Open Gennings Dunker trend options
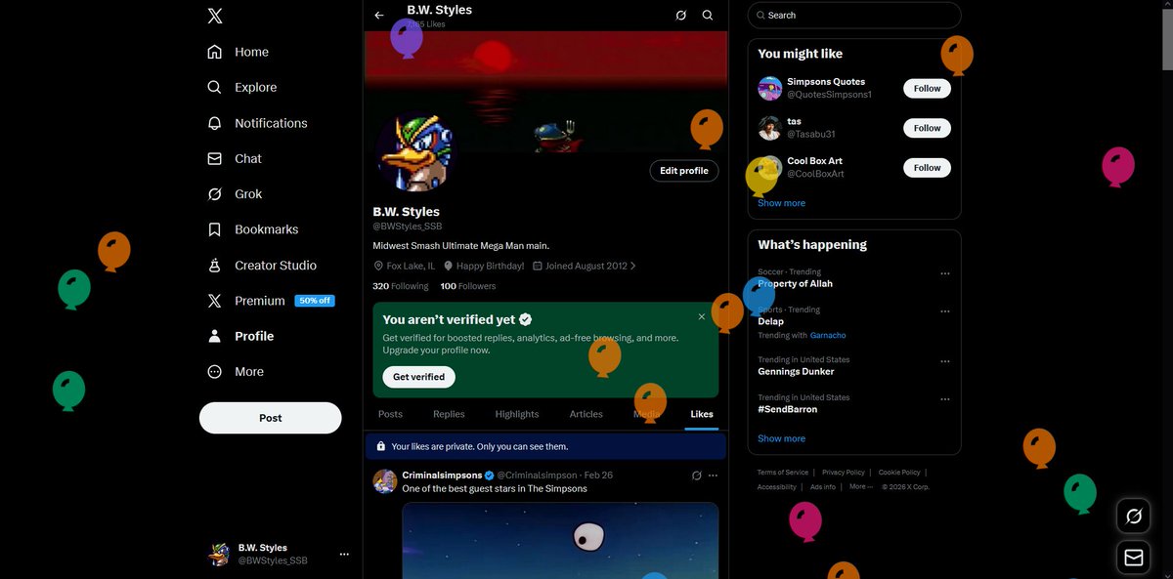 [x=945, y=361]
